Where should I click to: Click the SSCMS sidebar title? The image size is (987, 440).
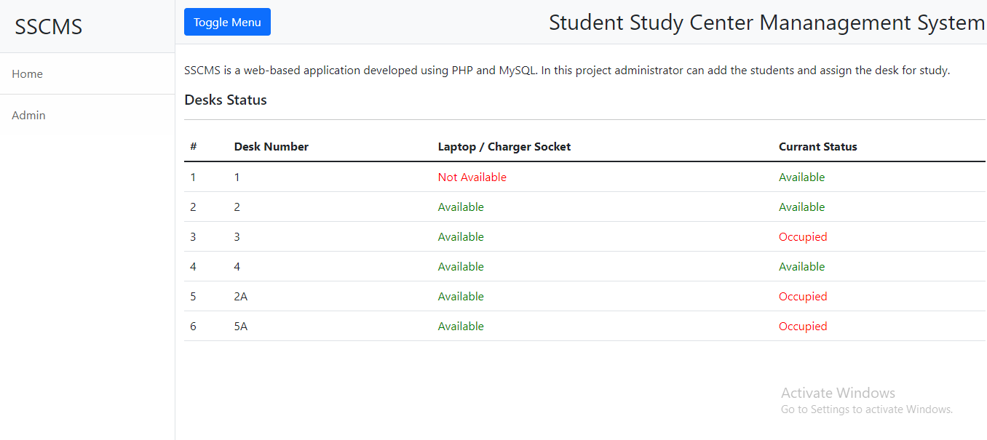click(49, 27)
